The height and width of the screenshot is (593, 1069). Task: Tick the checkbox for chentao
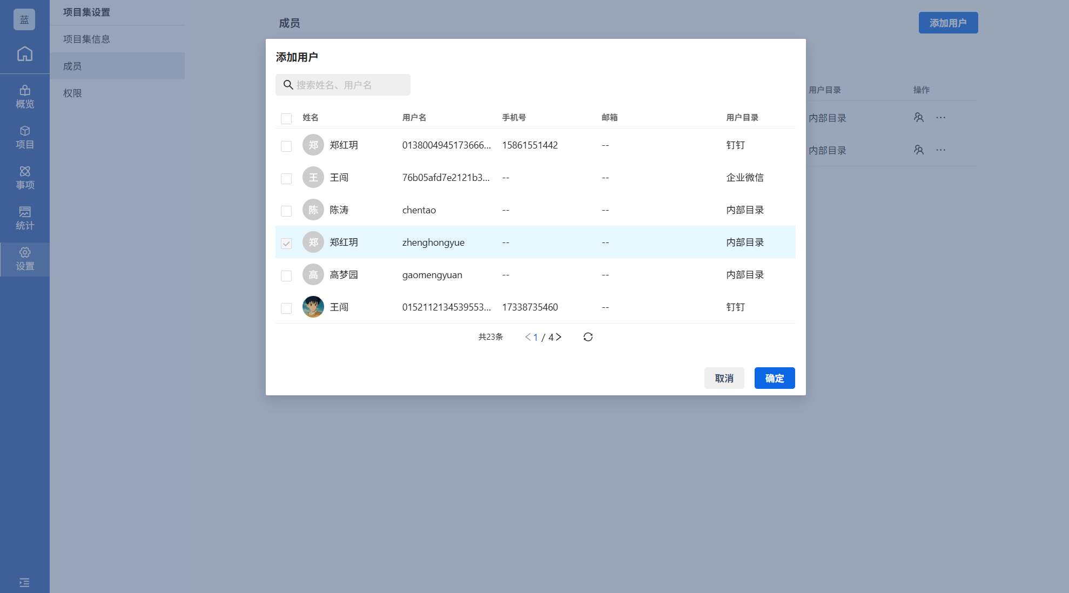click(286, 211)
